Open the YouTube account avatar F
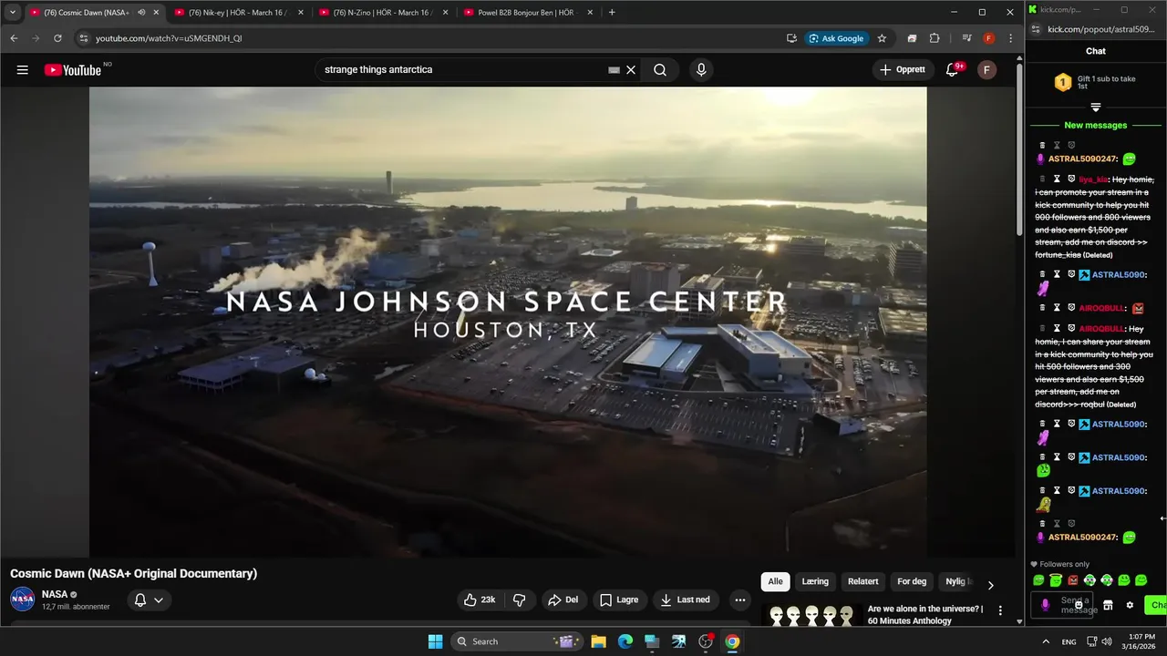 [986, 70]
